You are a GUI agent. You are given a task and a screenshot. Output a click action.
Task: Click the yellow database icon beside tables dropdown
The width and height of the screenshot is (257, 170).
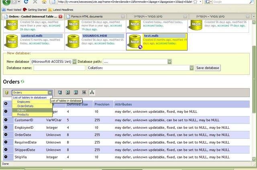pos(7,92)
